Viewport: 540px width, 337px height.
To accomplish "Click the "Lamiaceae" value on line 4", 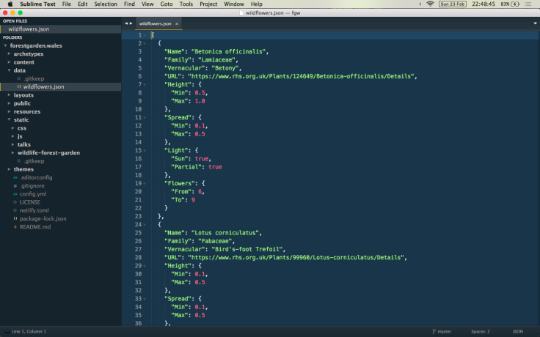I will (x=216, y=60).
